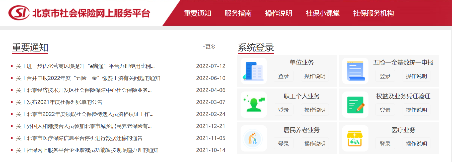Open 社保服务机构 in the navigation bar
The width and height of the screenshot is (452, 162).
click(x=373, y=13)
